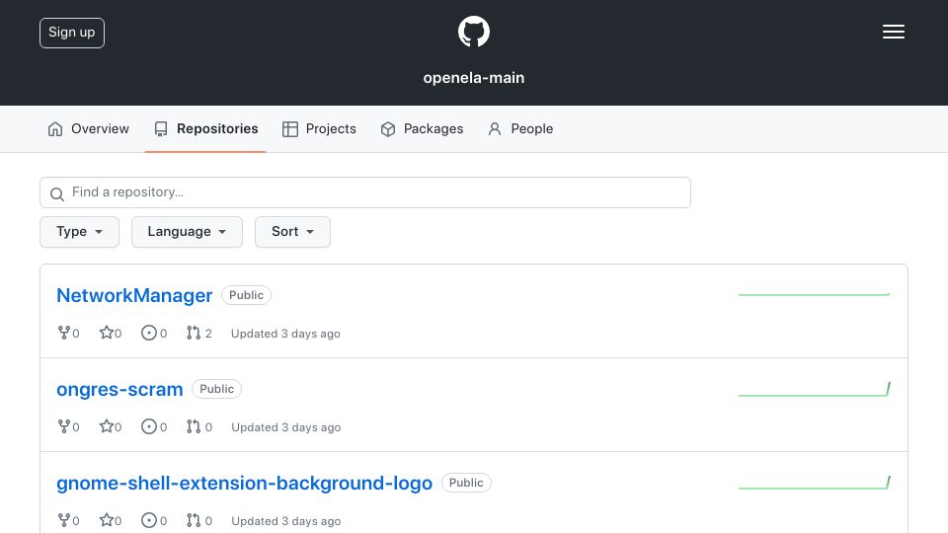The height and width of the screenshot is (533, 948).
Task: Select the Repositories tab
Action: click(205, 128)
